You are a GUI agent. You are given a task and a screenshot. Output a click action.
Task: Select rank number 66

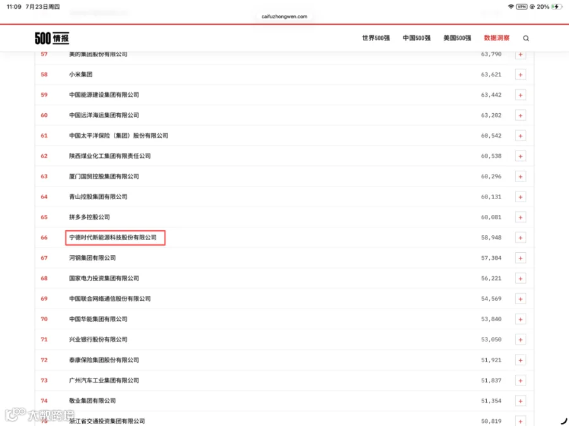coord(44,237)
